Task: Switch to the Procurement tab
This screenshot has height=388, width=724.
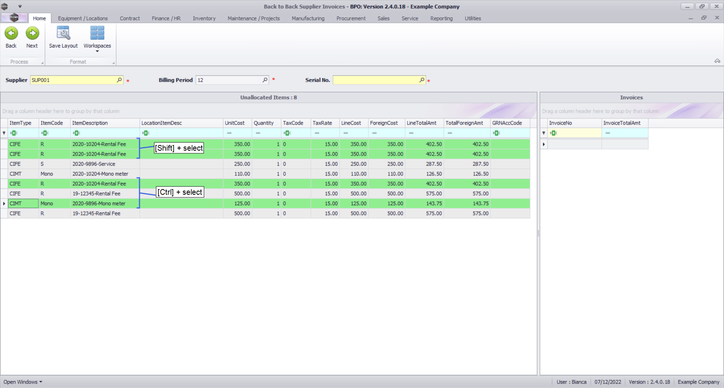Action: [351, 18]
